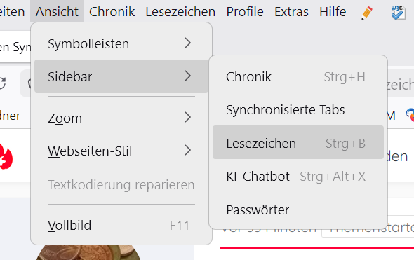
Task: Expand the Symbolleisten submenu arrow
Action: click(x=188, y=43)
